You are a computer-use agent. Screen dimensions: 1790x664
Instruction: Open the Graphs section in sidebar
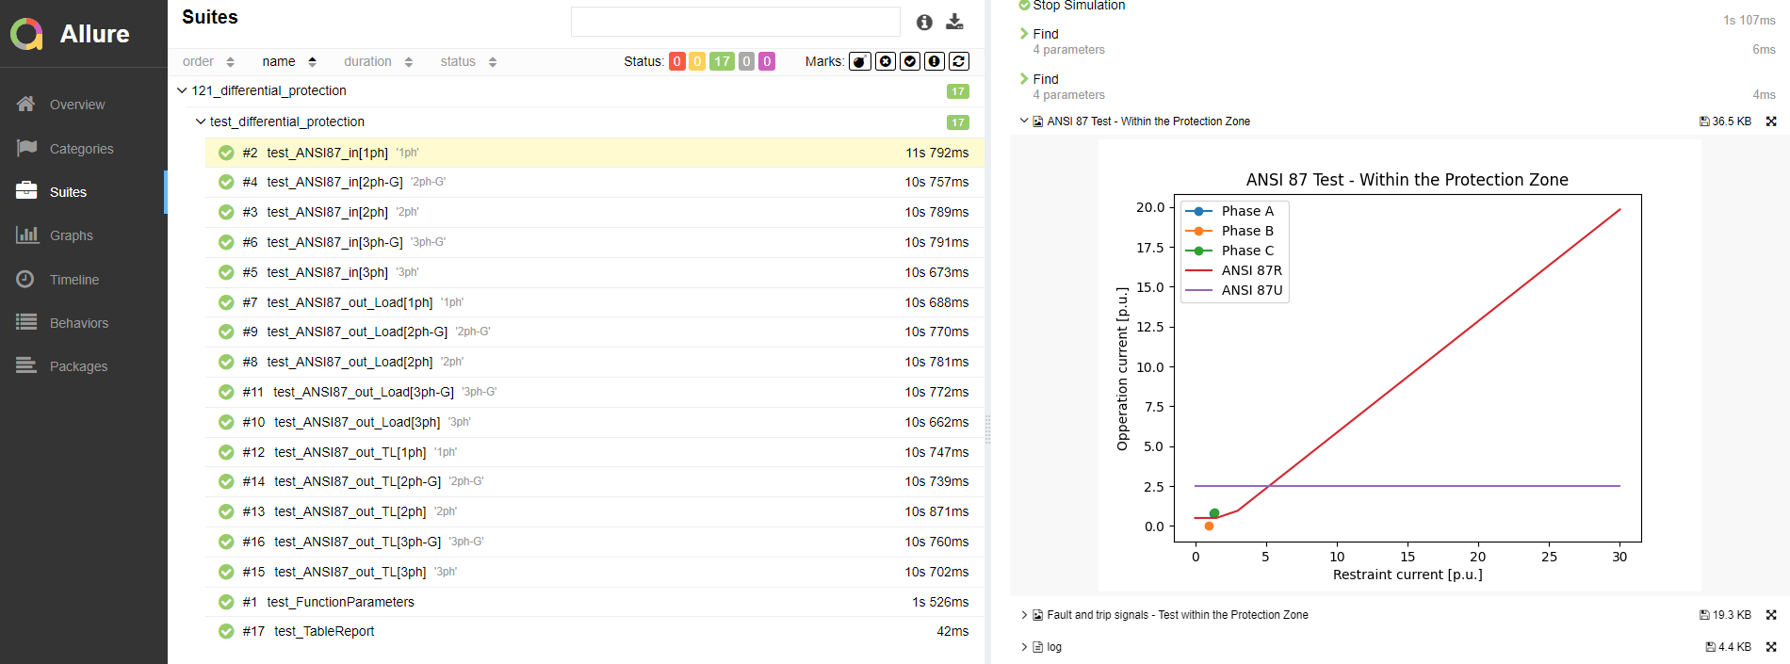(72, 235)
